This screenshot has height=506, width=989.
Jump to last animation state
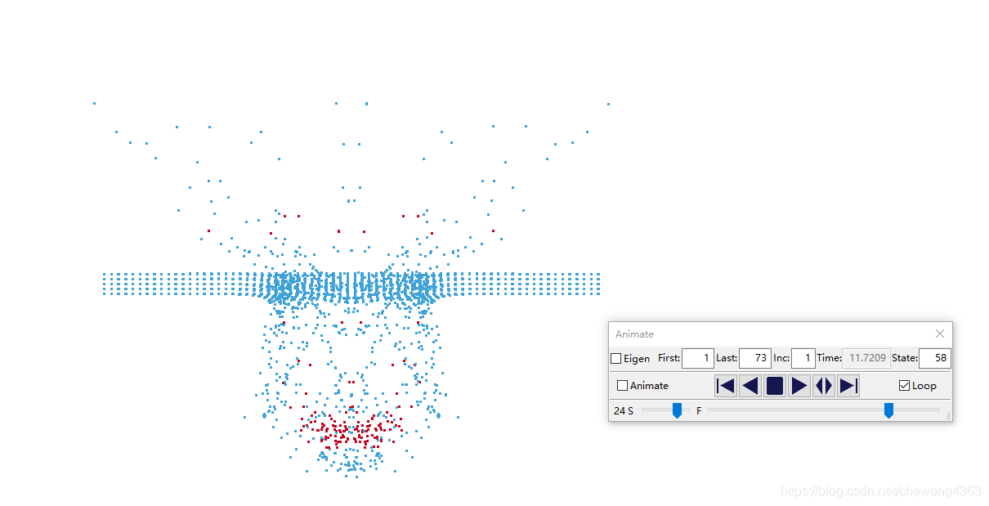(848, 386)
